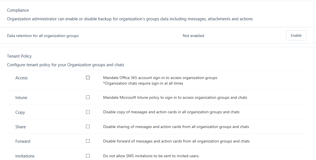Click 'Disable sharing of messages' description
This screenshot has width=316, height=160.
[x=176, y=127]
